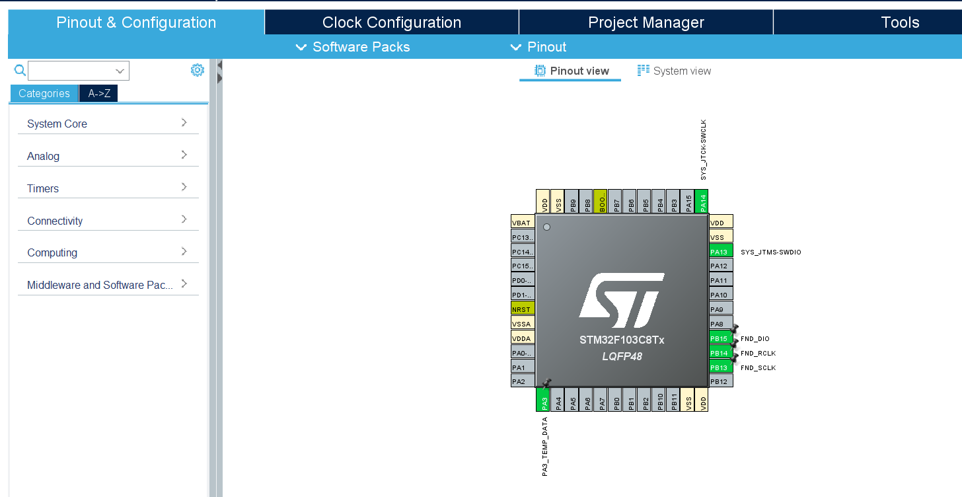The image size is (962, 497).
Task: Select green pin PB15
Action: (x=721, y=338)
